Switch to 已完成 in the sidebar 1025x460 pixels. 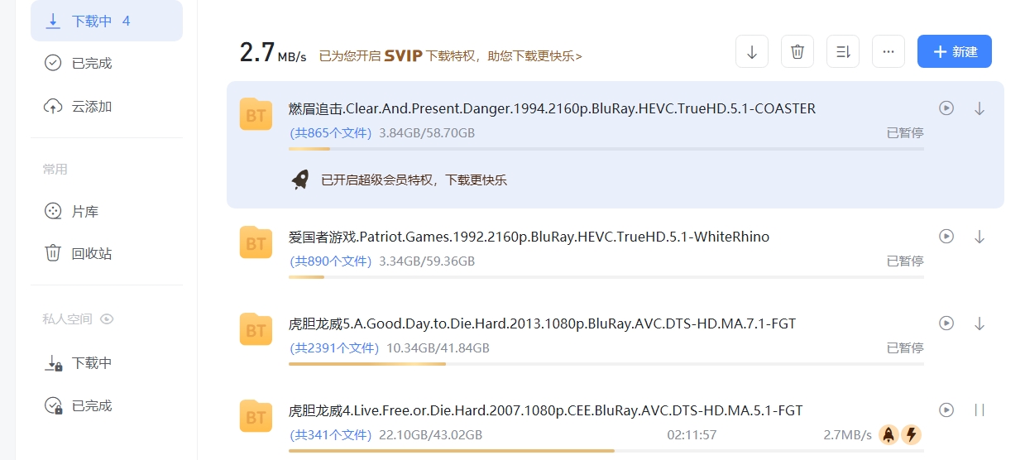point(91,64)
